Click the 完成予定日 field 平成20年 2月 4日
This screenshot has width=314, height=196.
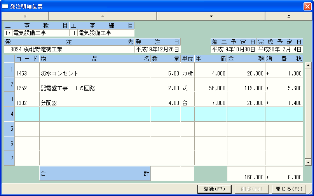click(280, 49)
